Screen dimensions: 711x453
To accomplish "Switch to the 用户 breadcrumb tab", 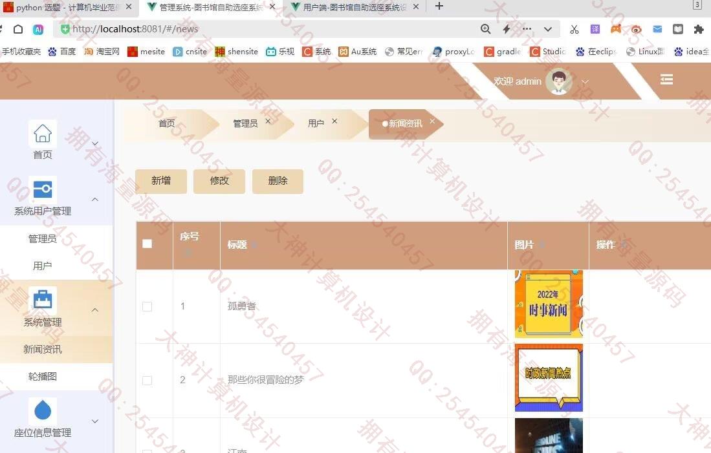I will click(316, 123).
